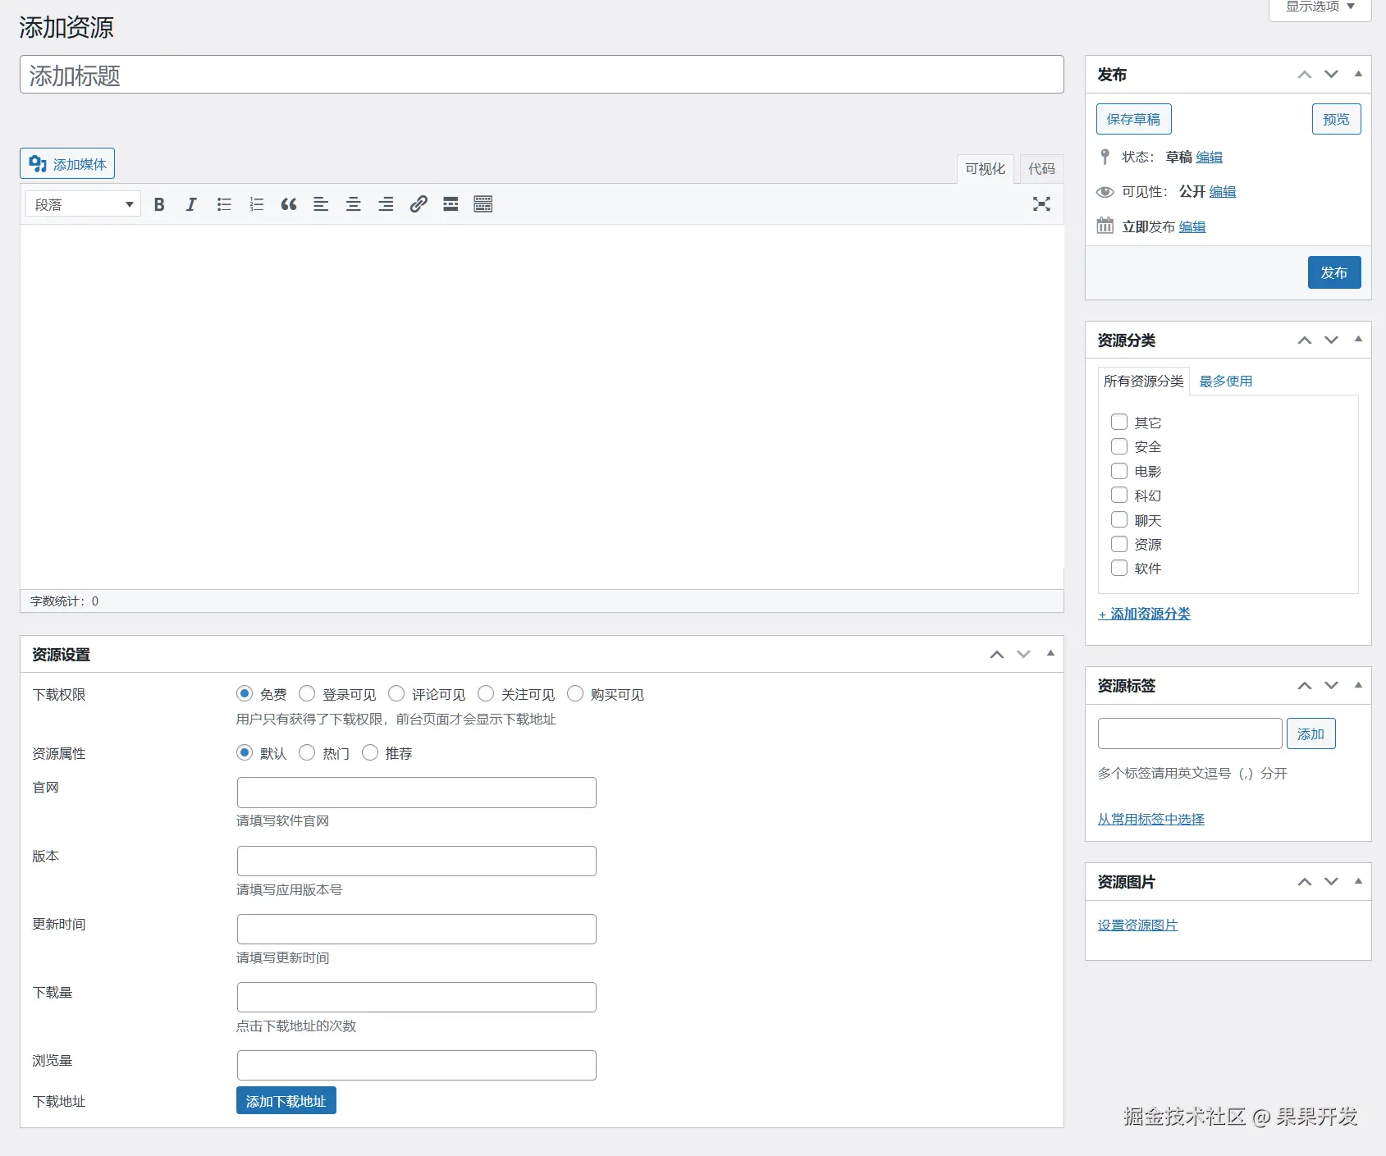Image resolution: width=1386 pixels, height=1156 pixels.
Task: Check the 安全 category
Action: coord(1119,446)
